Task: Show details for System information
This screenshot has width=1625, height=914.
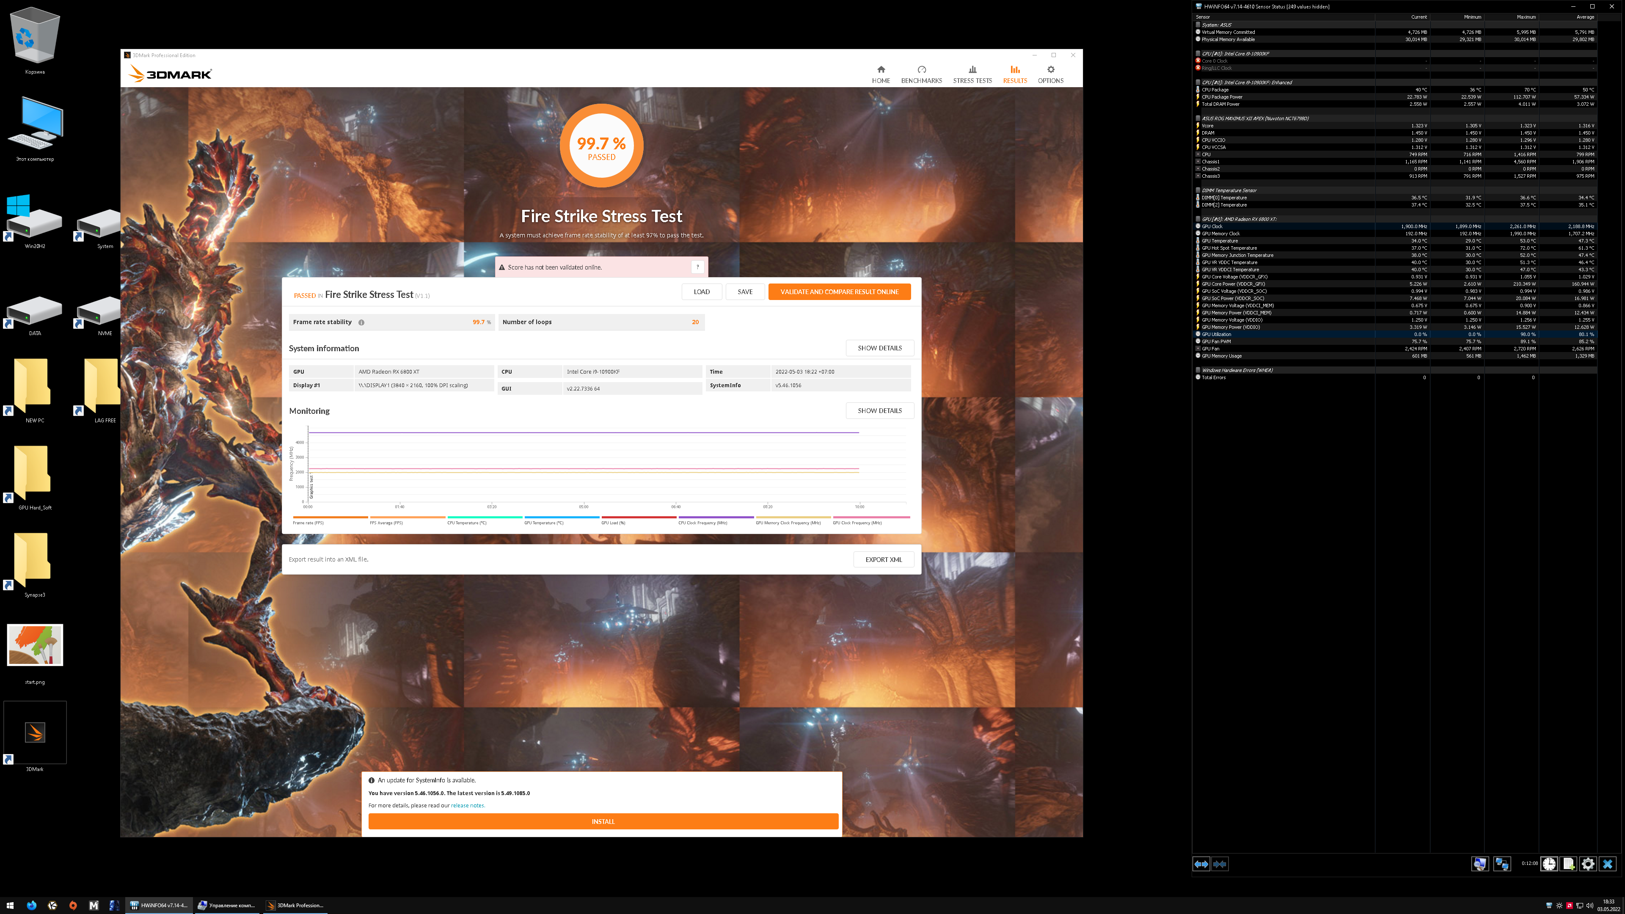Action: 879,348
